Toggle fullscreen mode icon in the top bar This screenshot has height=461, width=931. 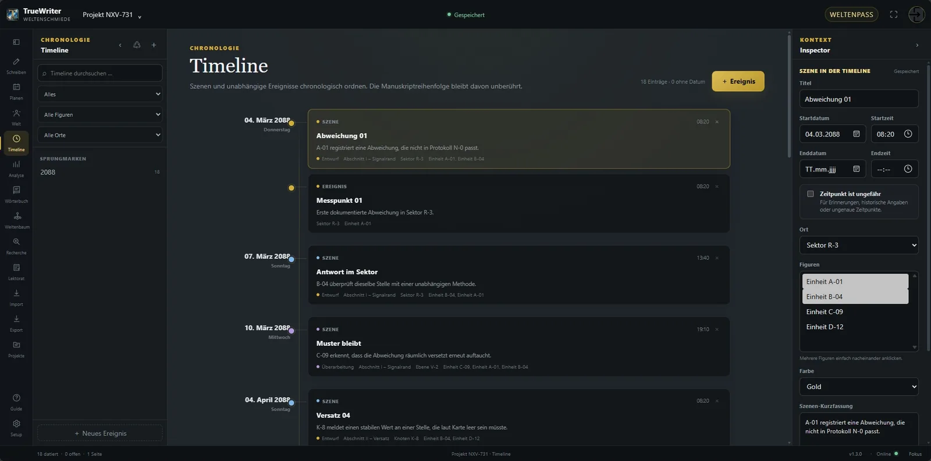pos(894,15)
